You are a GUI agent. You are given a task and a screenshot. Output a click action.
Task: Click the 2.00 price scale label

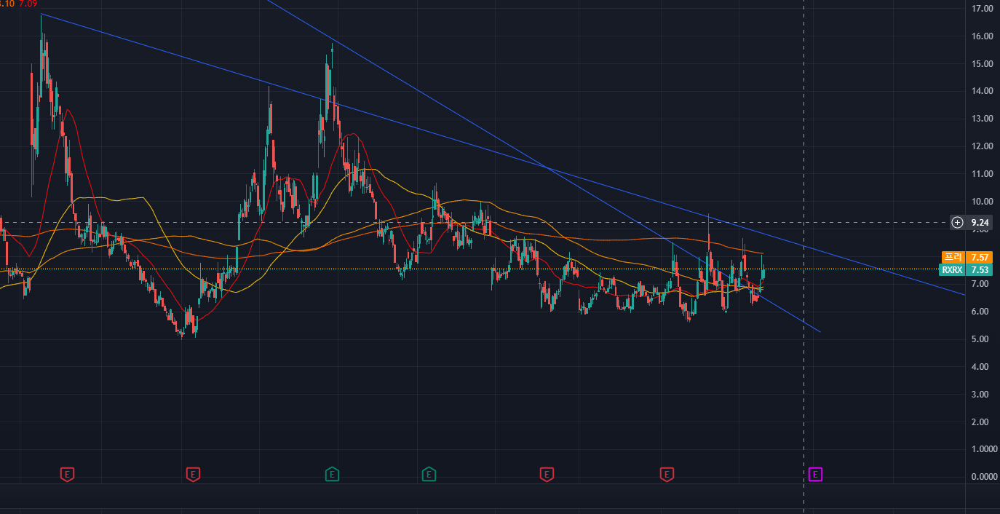click(x=982, y=422)
